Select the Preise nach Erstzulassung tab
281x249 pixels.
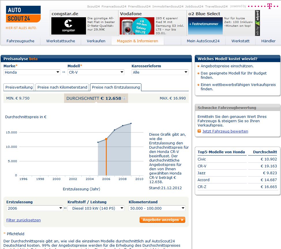pyautogui.click(x=116, y=87)
